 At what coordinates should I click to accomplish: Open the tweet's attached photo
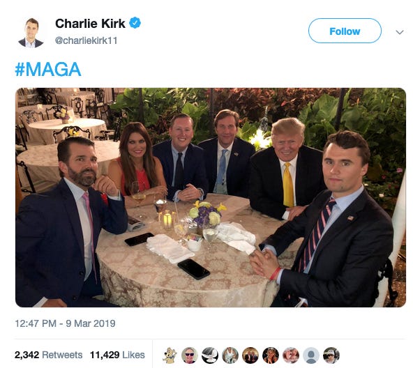coord(211,197)
